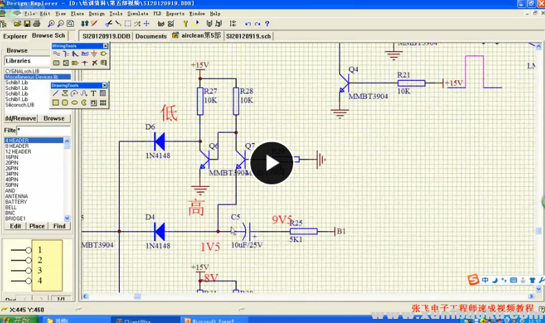Click the Find button in browse panel

[59, 225]
